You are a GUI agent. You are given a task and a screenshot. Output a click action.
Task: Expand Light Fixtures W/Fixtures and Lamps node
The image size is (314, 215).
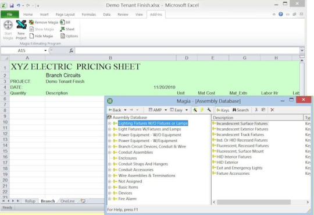[x=109, y=129]
